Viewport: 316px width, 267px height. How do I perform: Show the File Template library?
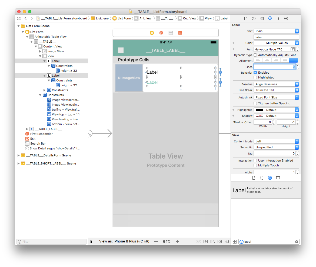coord(254,178)
